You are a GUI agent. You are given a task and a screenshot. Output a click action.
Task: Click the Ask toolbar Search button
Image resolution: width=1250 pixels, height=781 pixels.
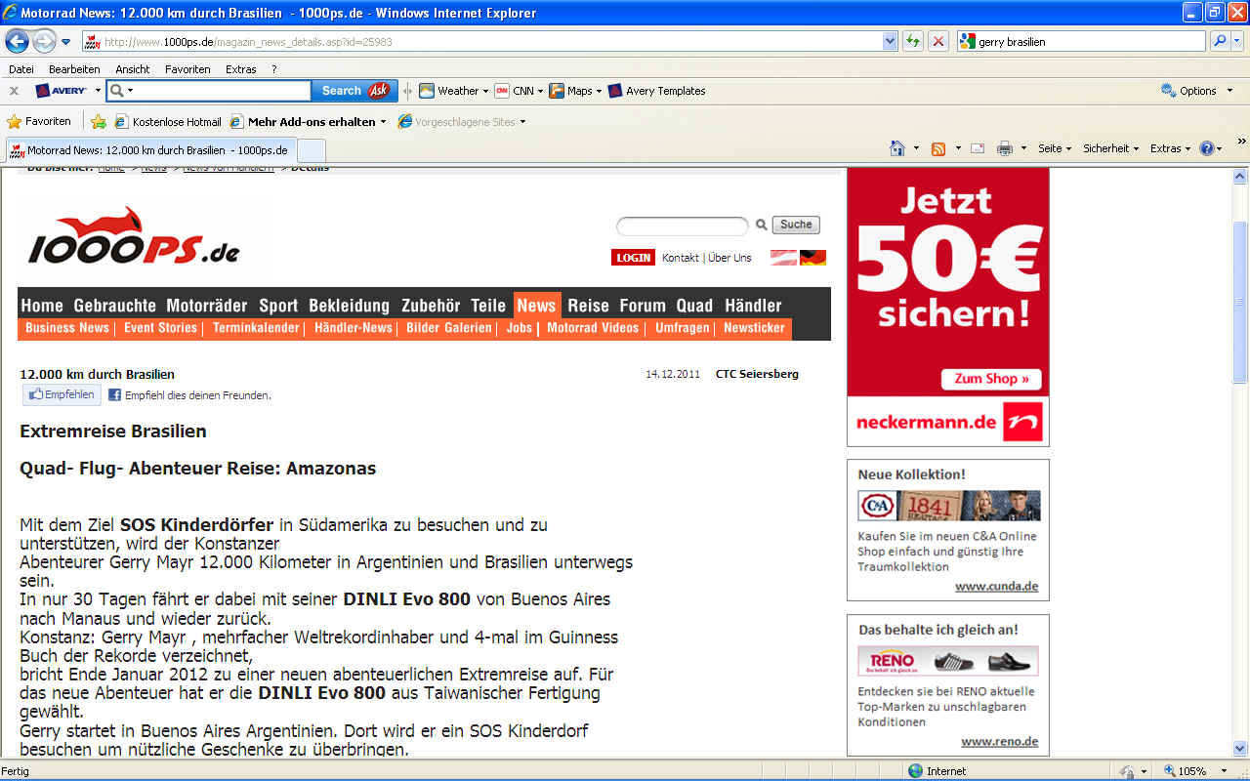point(354,91)
